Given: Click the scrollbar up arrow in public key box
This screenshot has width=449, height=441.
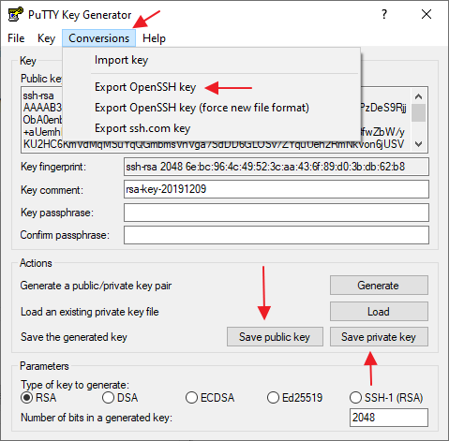Looking at the screenshot, I should click(418, 96).
